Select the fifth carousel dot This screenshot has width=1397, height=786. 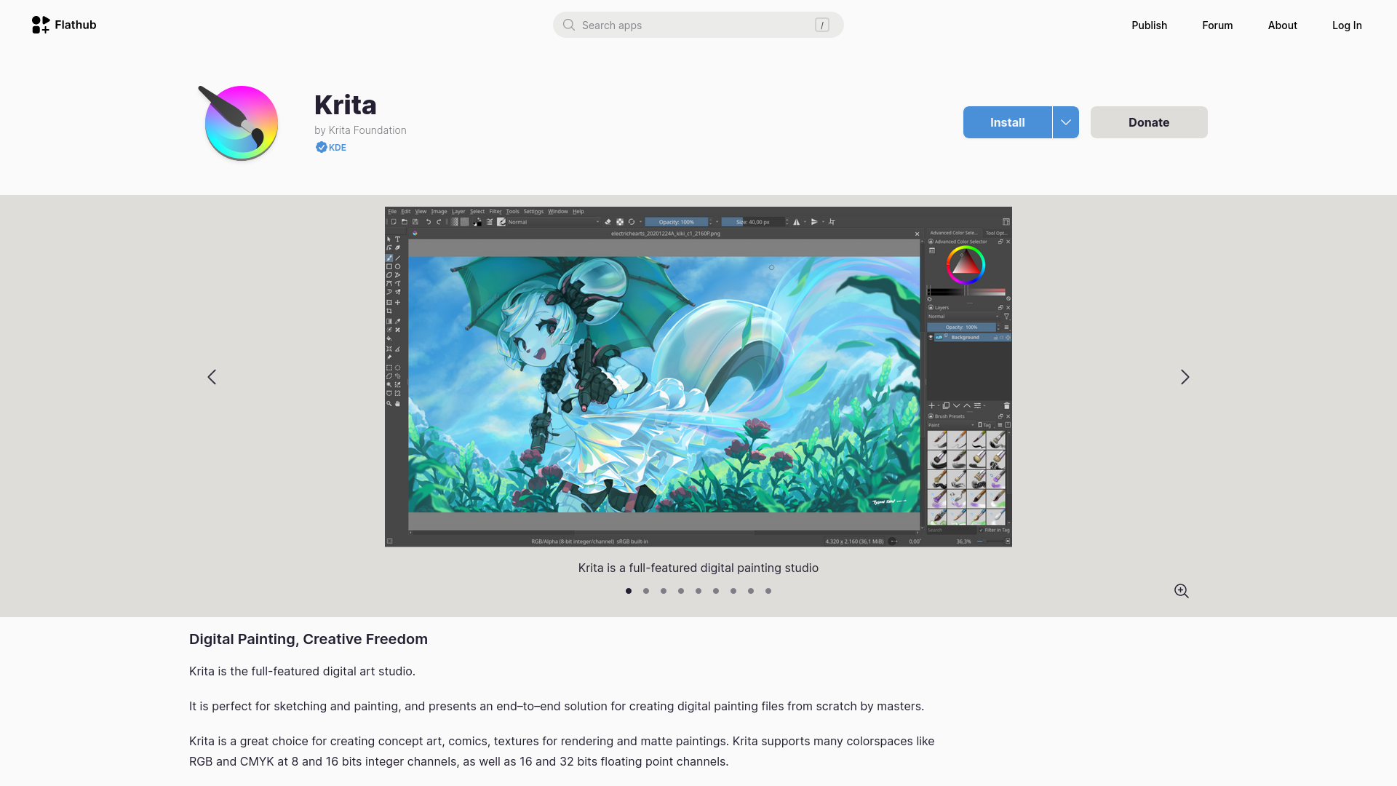[698, 591]
